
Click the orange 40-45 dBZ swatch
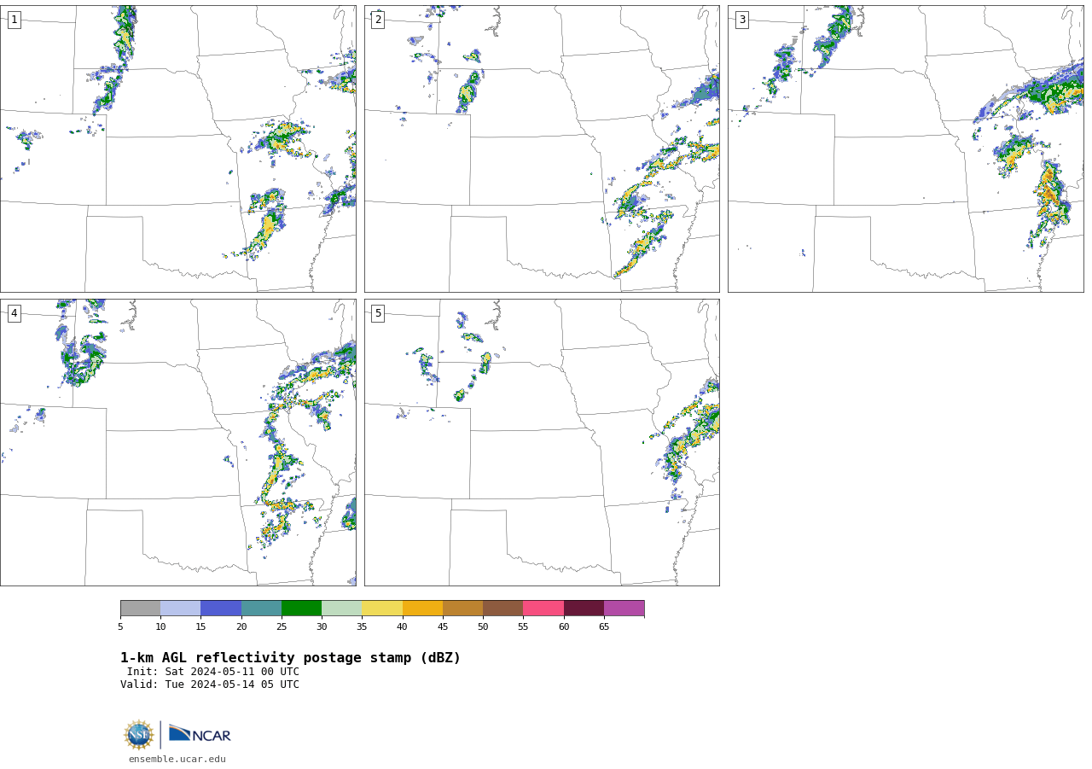[422, 609]
